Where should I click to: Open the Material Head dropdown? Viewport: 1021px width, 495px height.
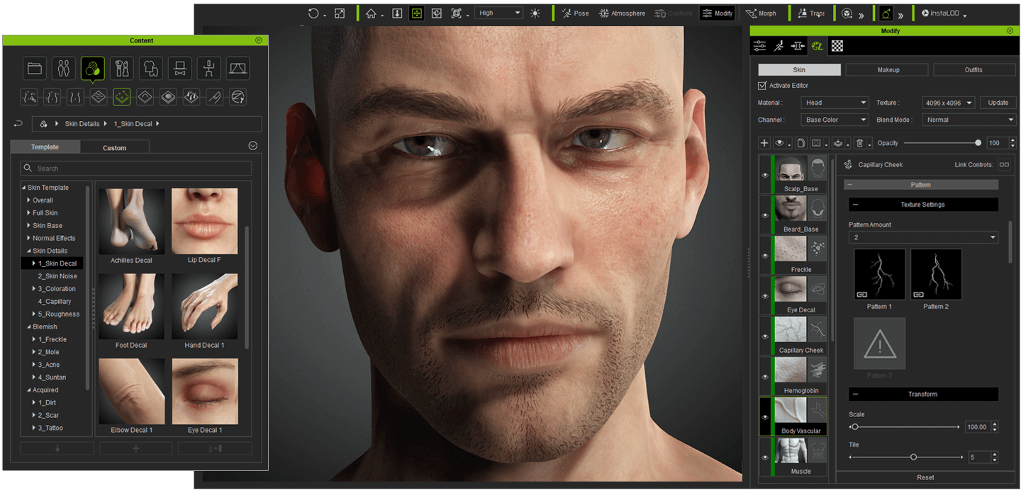[835, 102]
